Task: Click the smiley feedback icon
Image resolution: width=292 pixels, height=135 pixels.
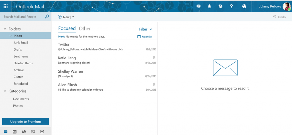Action: pyautogui.click(x=244, y=6)
